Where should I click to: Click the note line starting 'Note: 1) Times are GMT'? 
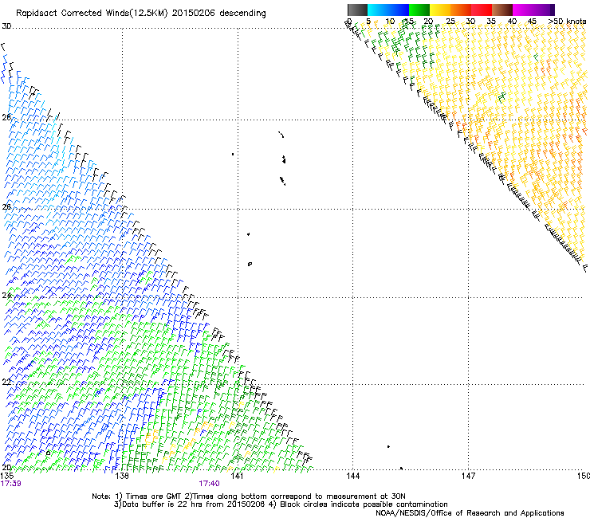coord(249,496)
